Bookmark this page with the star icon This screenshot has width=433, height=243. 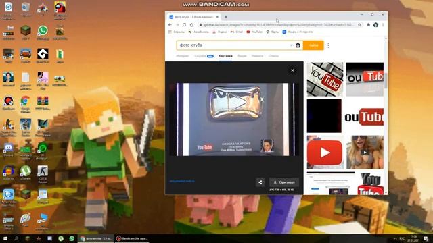coord(359,25)
